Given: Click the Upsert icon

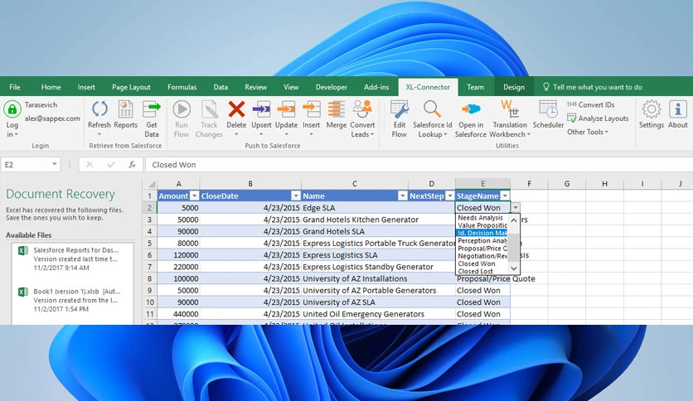Looking at the screenshot, I should click(x=261, y=109).
